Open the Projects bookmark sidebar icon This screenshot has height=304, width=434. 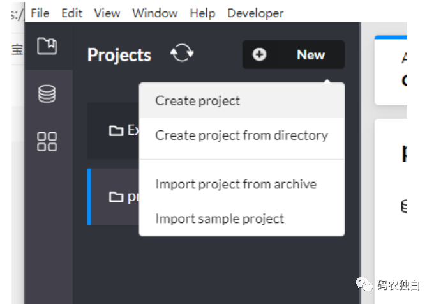(x=47, y=47)
